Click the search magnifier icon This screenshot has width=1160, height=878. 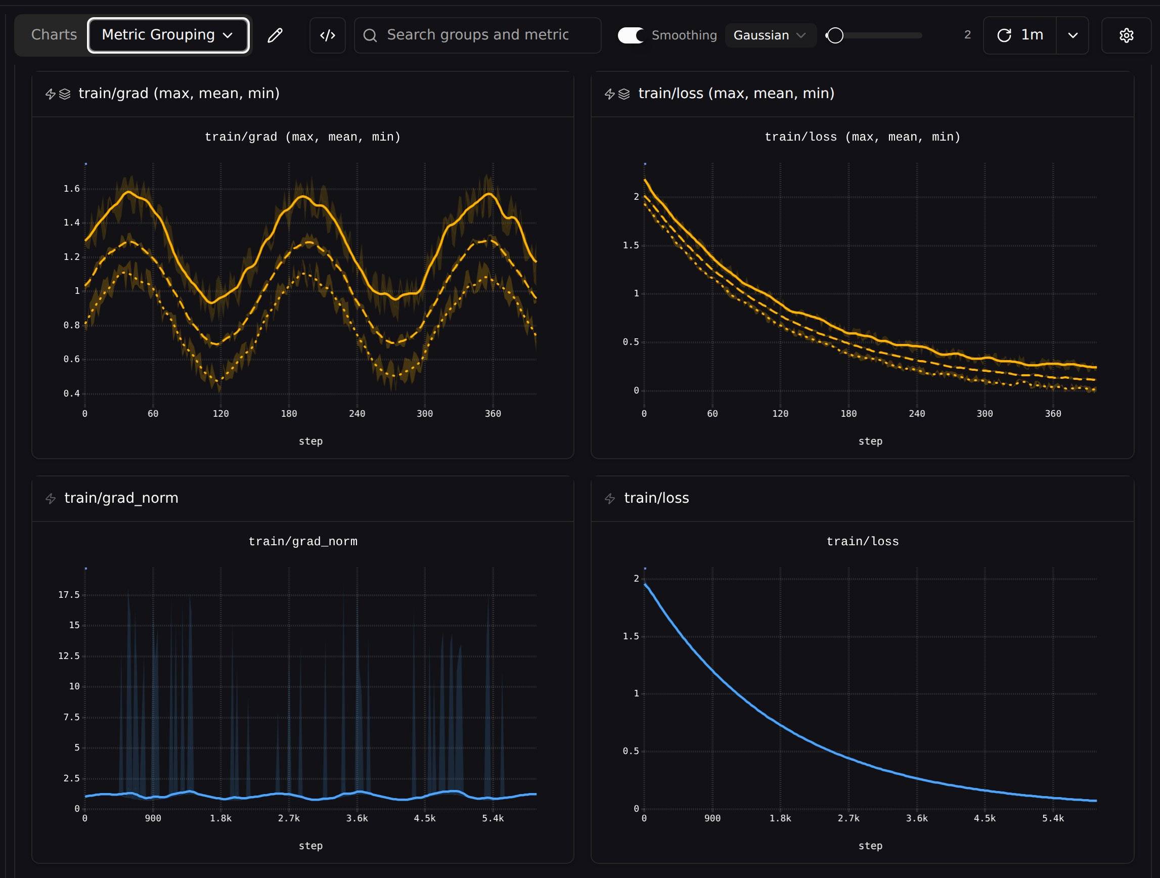370,35
